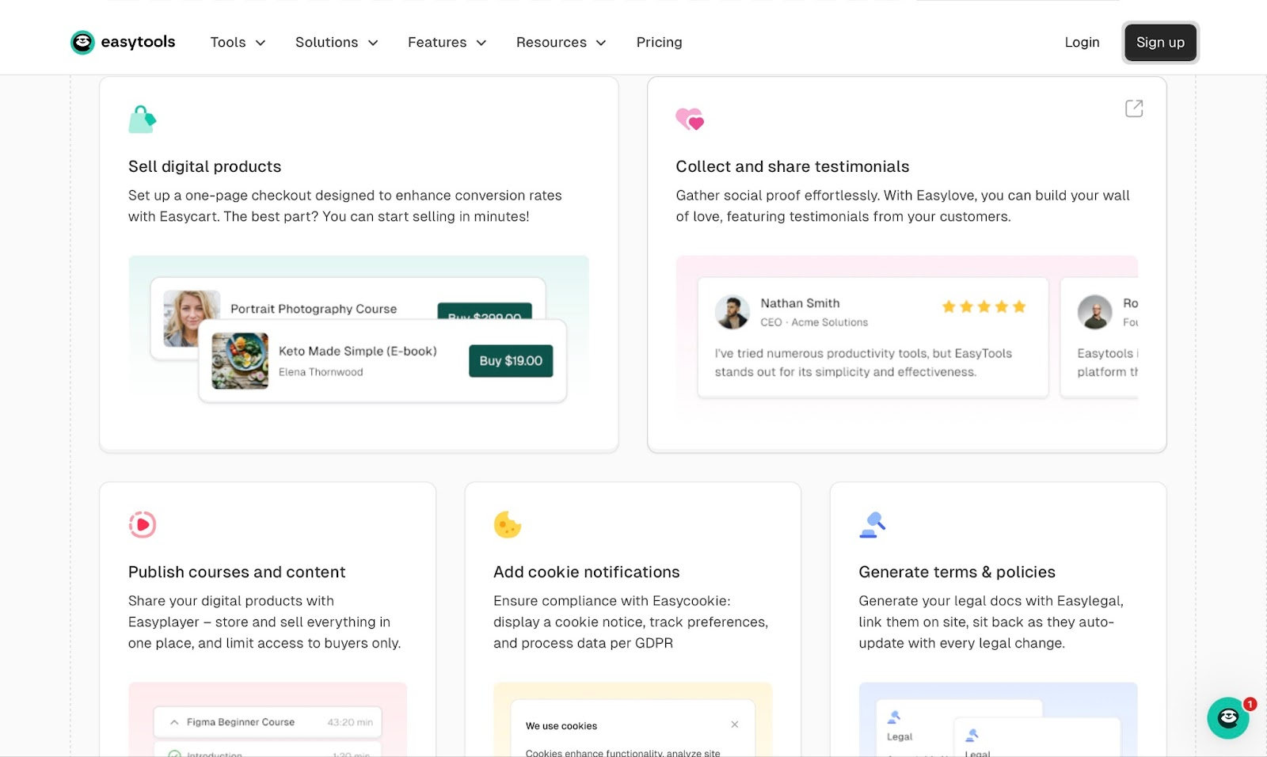Image resolution: width=1267 pixels, height=757 pixels.
Task: Click the pink hearts testimonials icon
Action: click(690, 119)
